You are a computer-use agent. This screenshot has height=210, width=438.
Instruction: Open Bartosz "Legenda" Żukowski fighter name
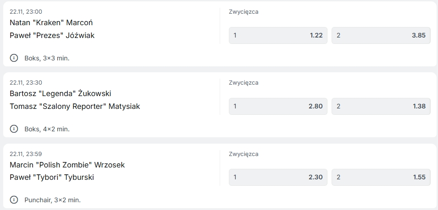pos(60,93)
